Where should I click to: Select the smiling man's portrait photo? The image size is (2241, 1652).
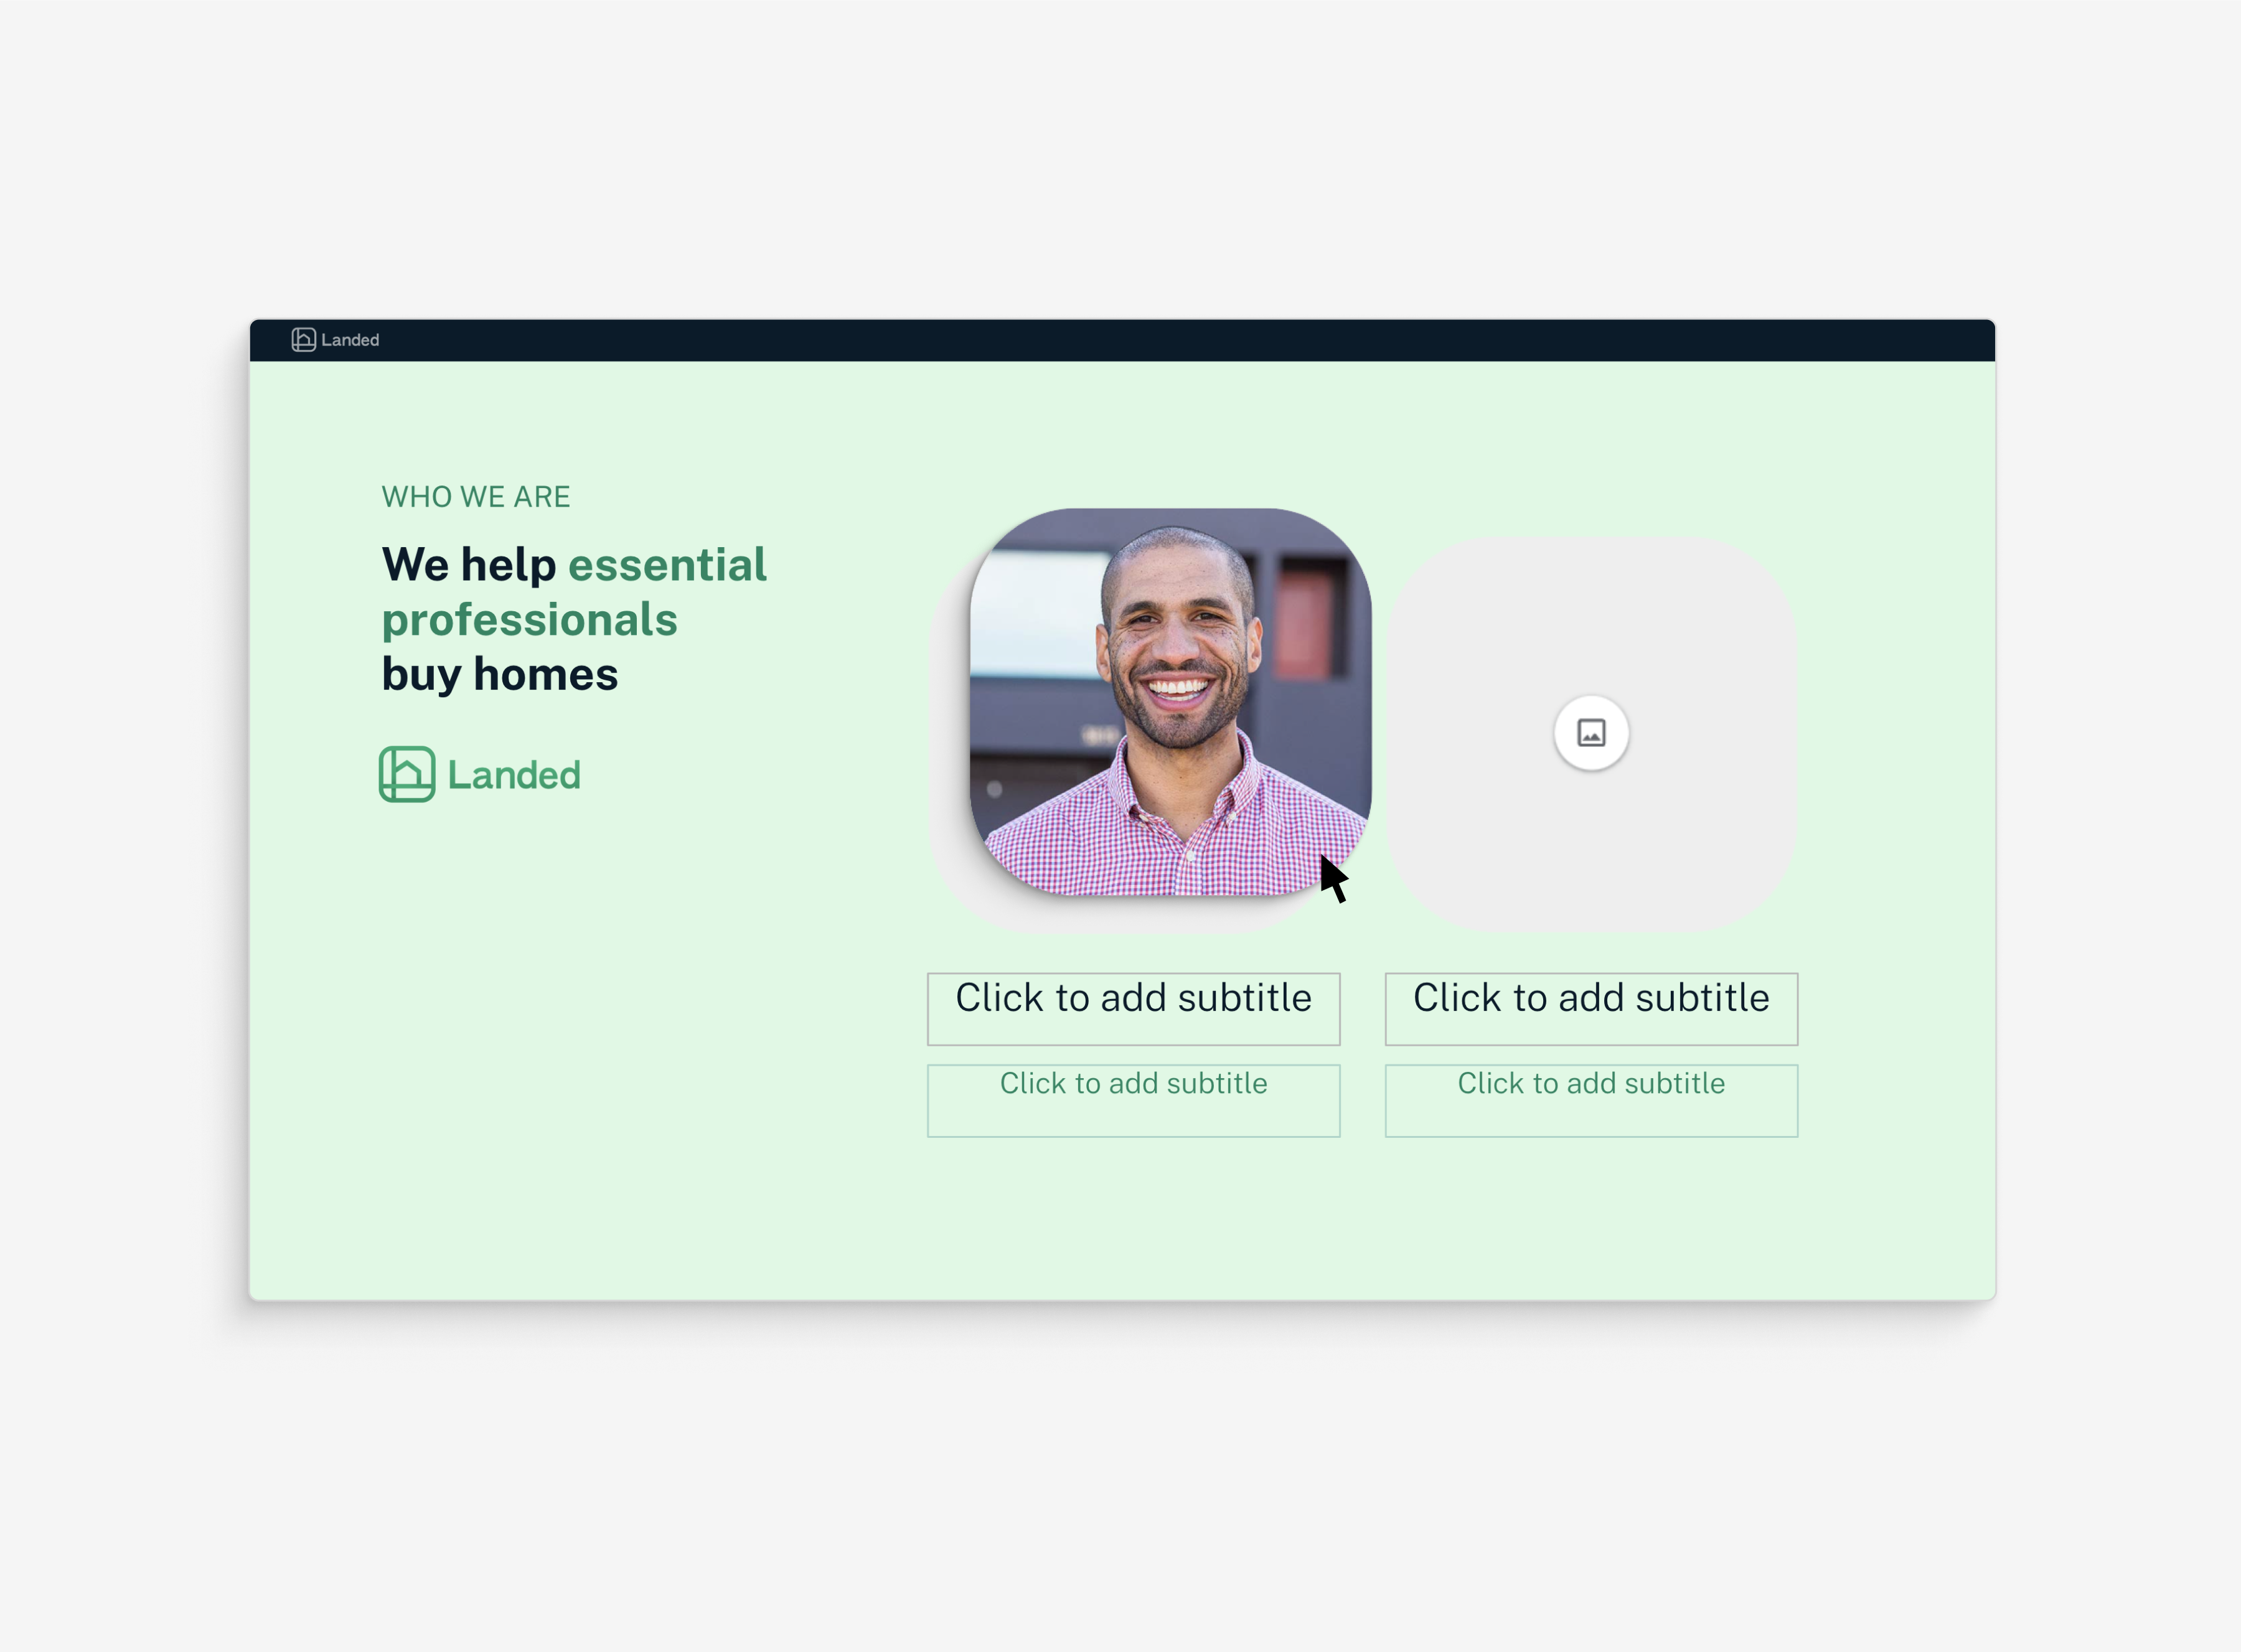tap(1170, 701)
